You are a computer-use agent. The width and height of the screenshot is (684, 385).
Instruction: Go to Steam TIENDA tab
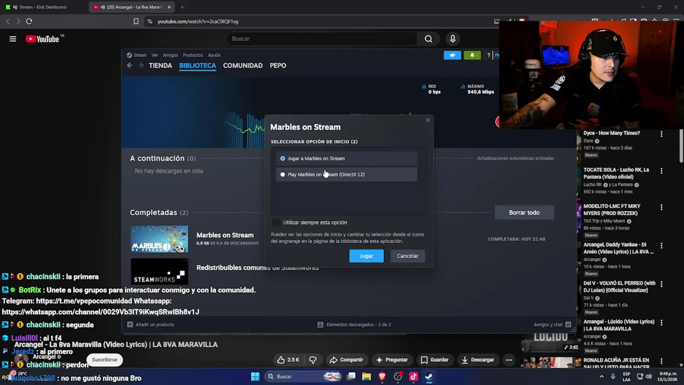point(160,65)
